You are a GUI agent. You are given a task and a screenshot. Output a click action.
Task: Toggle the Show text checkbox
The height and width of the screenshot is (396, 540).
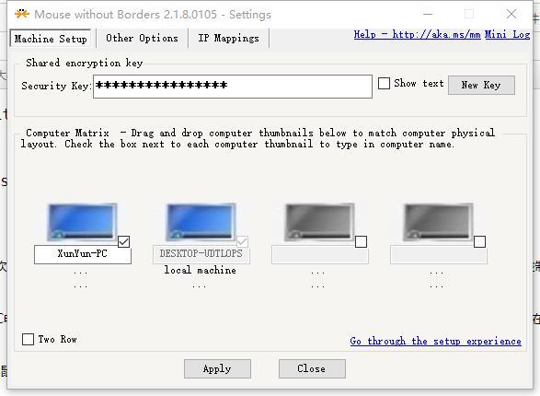pyautogui.click(x=384, y=84)
